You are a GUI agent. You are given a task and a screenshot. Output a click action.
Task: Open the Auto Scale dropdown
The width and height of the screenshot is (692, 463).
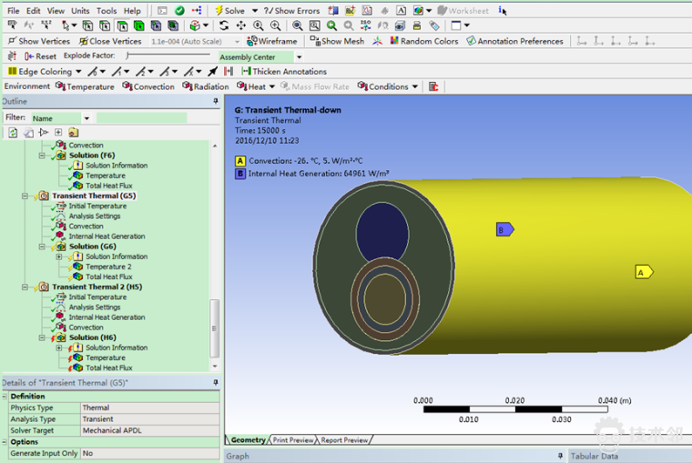tap(237, 42)
